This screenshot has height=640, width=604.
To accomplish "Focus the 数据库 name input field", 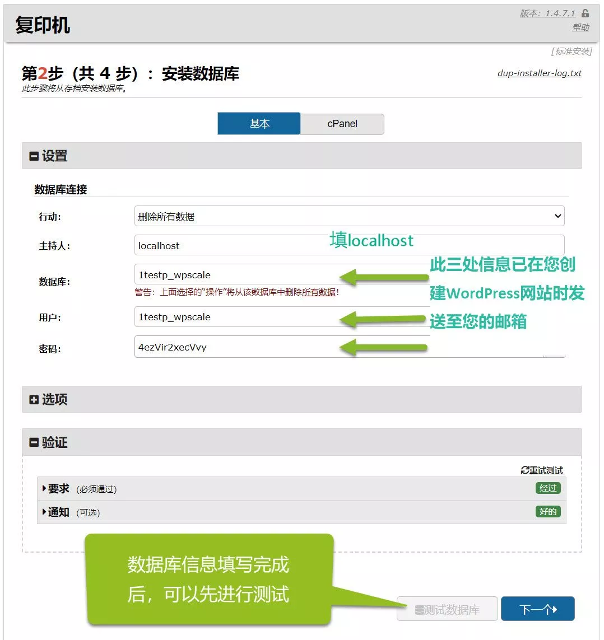I will point(282,274).
